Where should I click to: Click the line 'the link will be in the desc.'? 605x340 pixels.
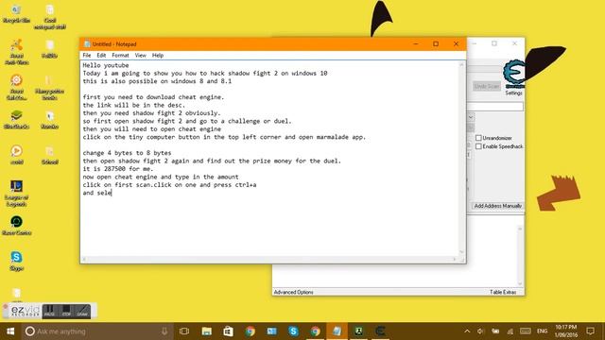[133, 105]
